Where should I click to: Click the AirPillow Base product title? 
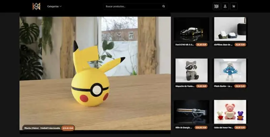tap(223, 45)
